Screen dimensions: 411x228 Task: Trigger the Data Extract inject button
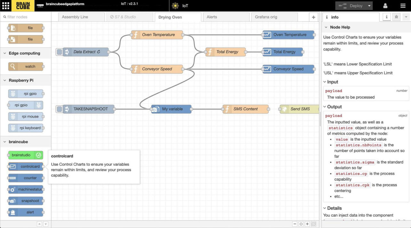(x=59, y=52)
